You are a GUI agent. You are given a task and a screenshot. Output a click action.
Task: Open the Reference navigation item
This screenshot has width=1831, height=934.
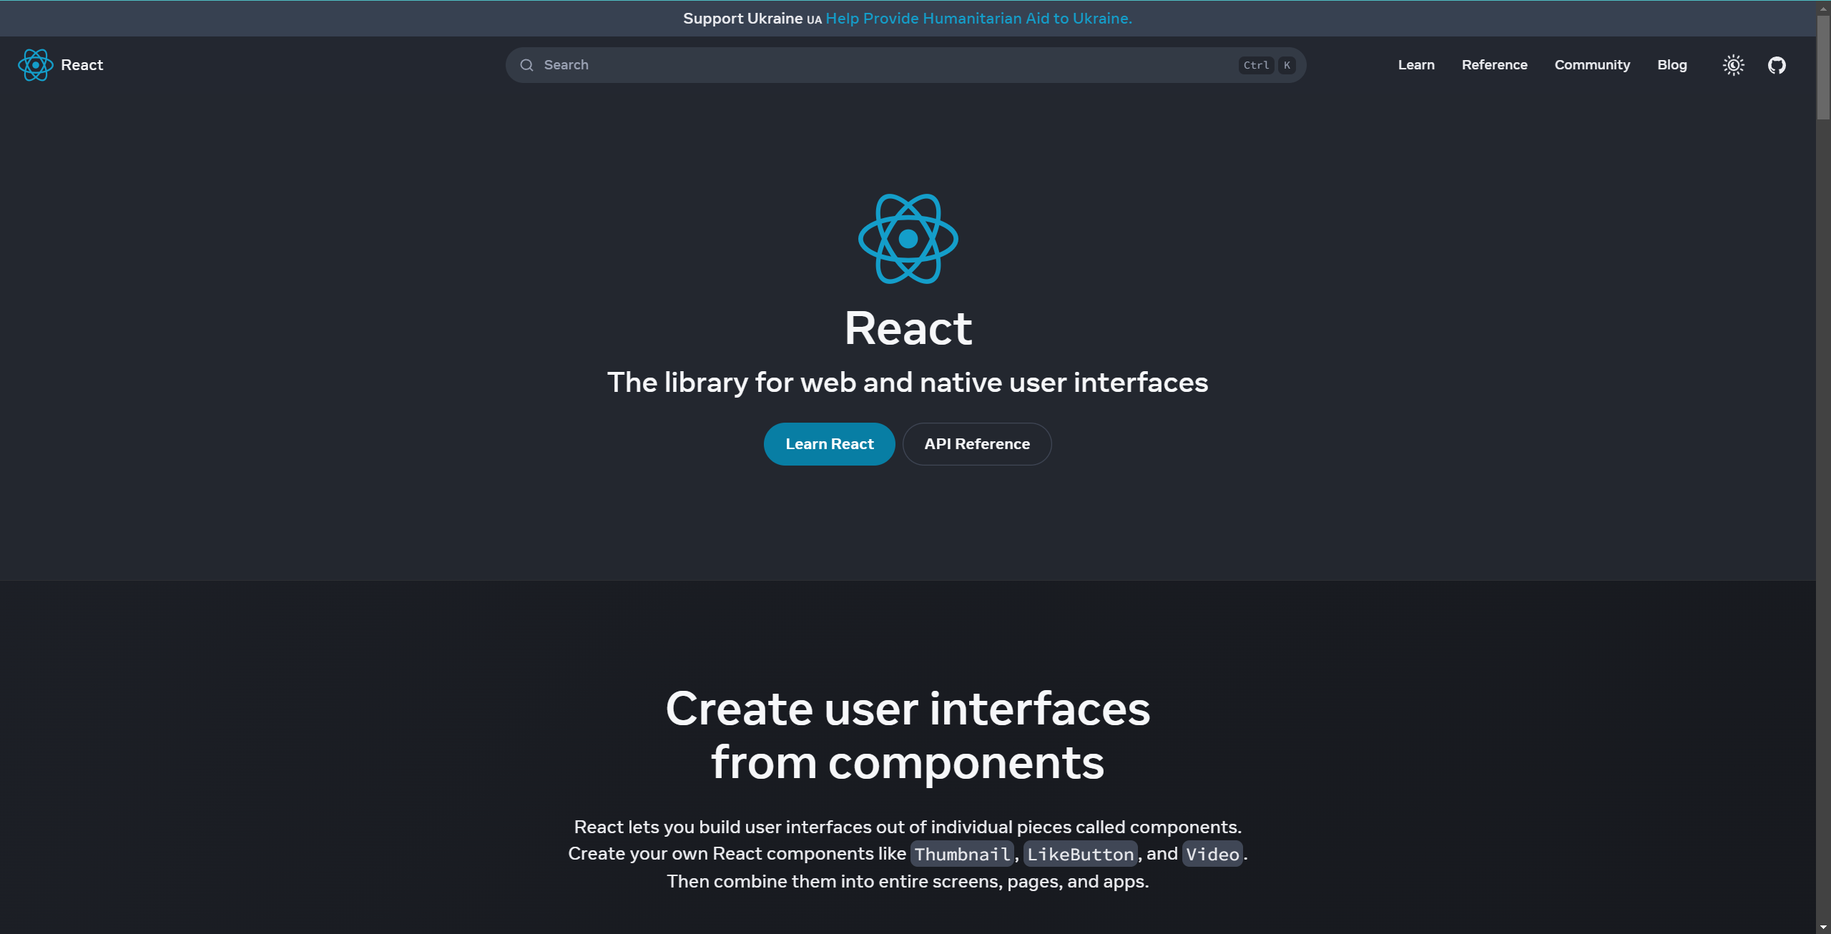coord(1494,65)
